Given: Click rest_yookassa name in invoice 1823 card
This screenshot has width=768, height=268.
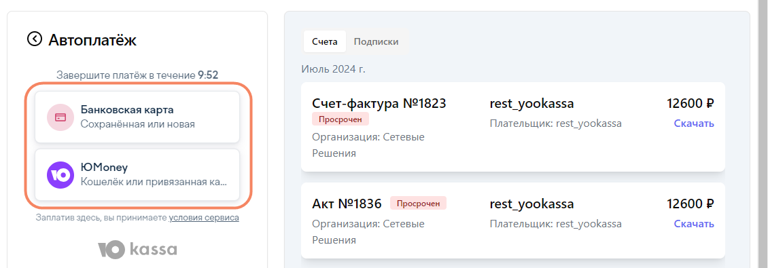Looking at the screenshot, I should click(531, 104).
